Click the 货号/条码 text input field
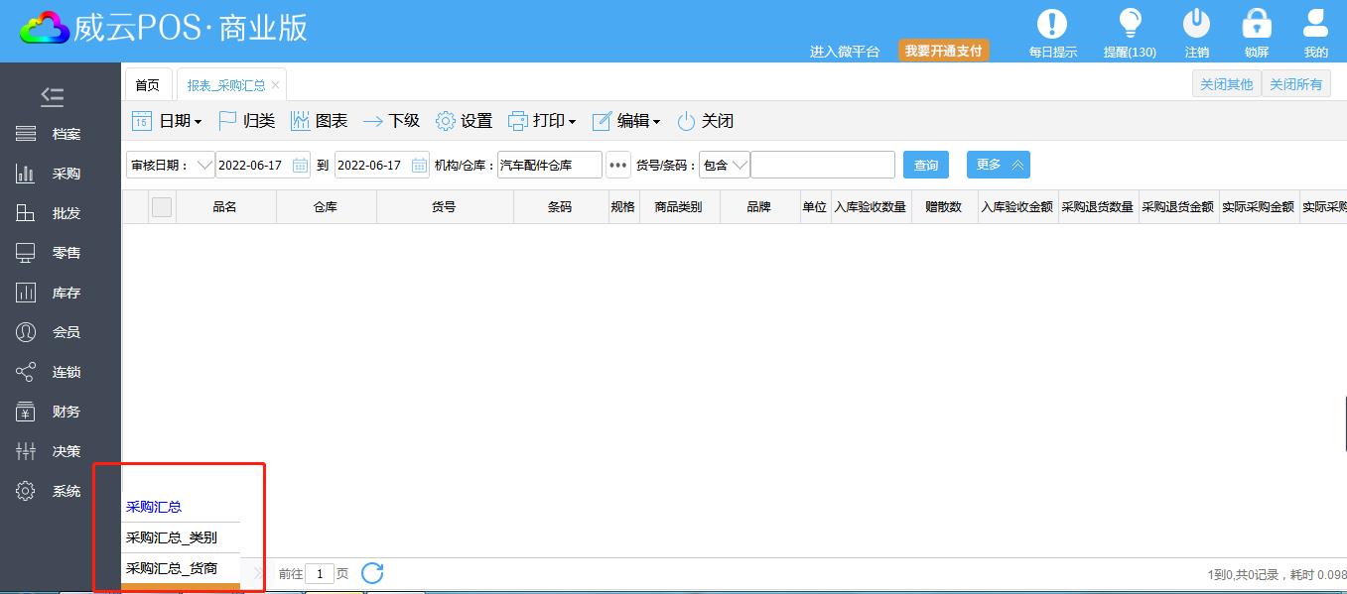 click(822, 166)
